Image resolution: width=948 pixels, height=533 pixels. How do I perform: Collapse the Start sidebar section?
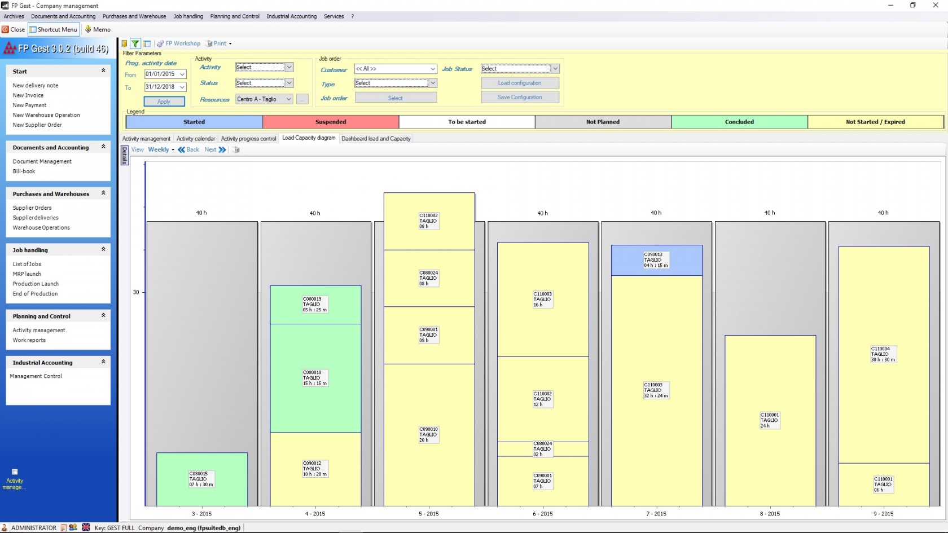103,71
